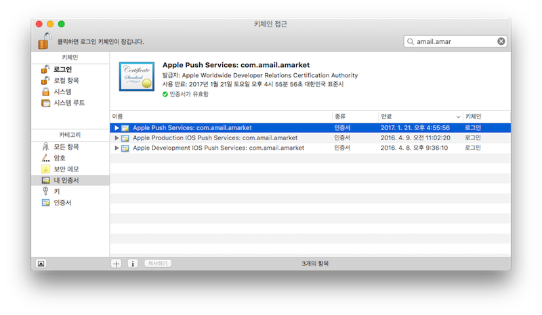Click the 로컬 항목 padlock icon
The height and width of the screenshot is (315, 542).
click(45, 80)
